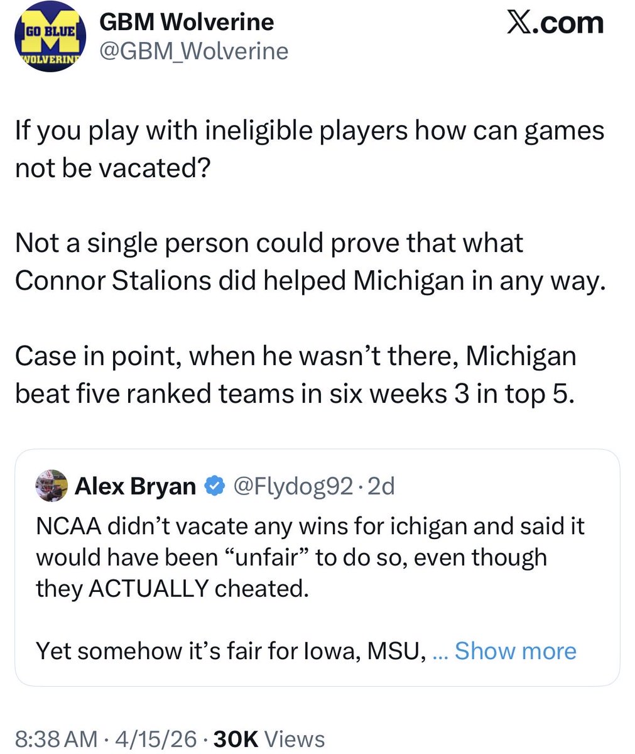Visit the @GBM_Wolverine handle link
635x754 pixels.
[193, 51]
